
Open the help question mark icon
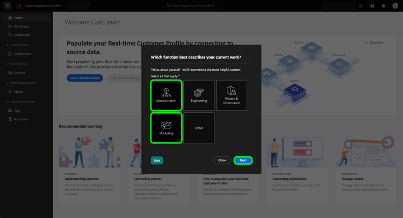372,6
